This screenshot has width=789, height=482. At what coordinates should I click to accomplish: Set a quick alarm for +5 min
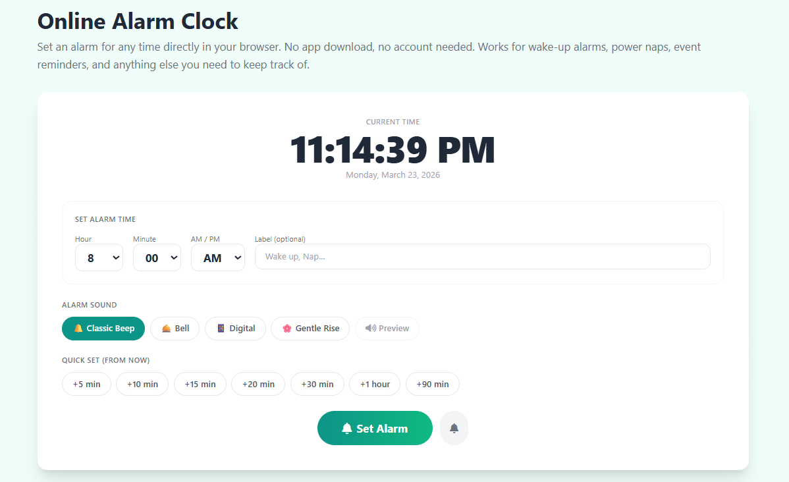[x=86, y=384]
